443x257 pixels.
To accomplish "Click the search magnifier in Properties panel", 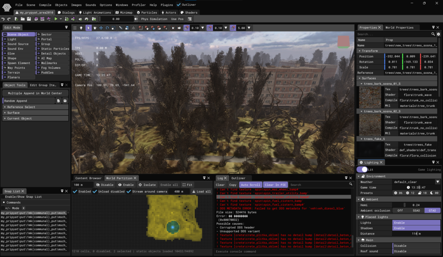I will pos(433,34).
